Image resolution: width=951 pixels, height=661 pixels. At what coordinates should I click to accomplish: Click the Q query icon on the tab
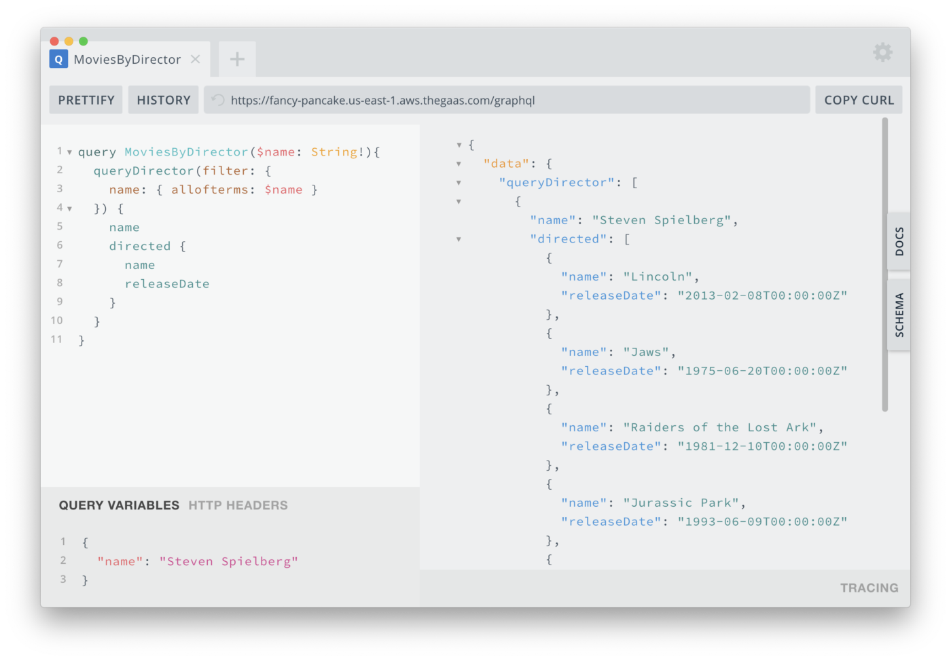click(x=58, y=59)
